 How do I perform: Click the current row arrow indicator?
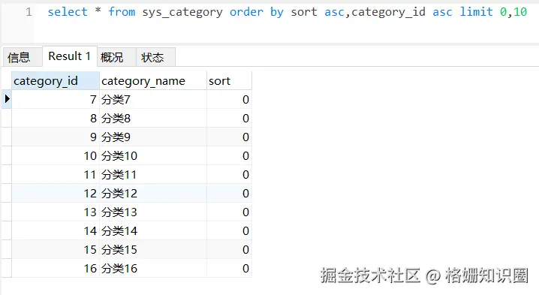coord(7,99)
